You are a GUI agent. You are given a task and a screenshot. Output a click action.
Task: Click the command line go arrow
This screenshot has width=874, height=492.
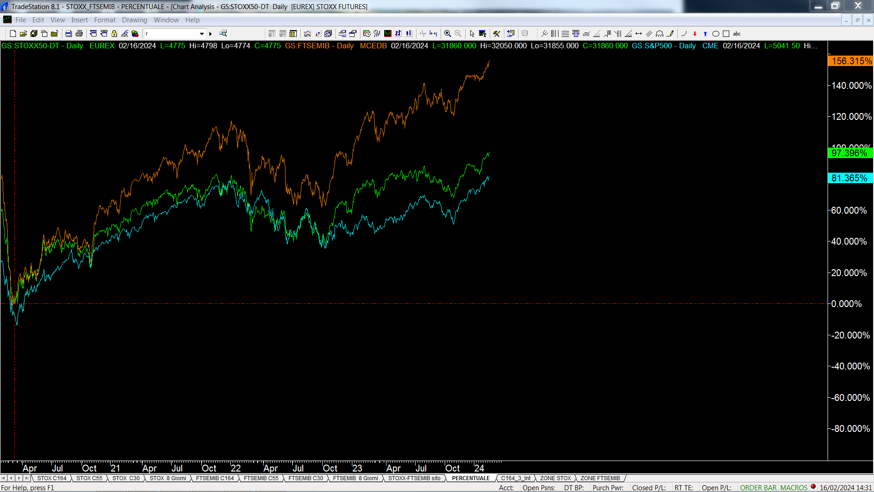pyautogui.click(x=210, y=34)
